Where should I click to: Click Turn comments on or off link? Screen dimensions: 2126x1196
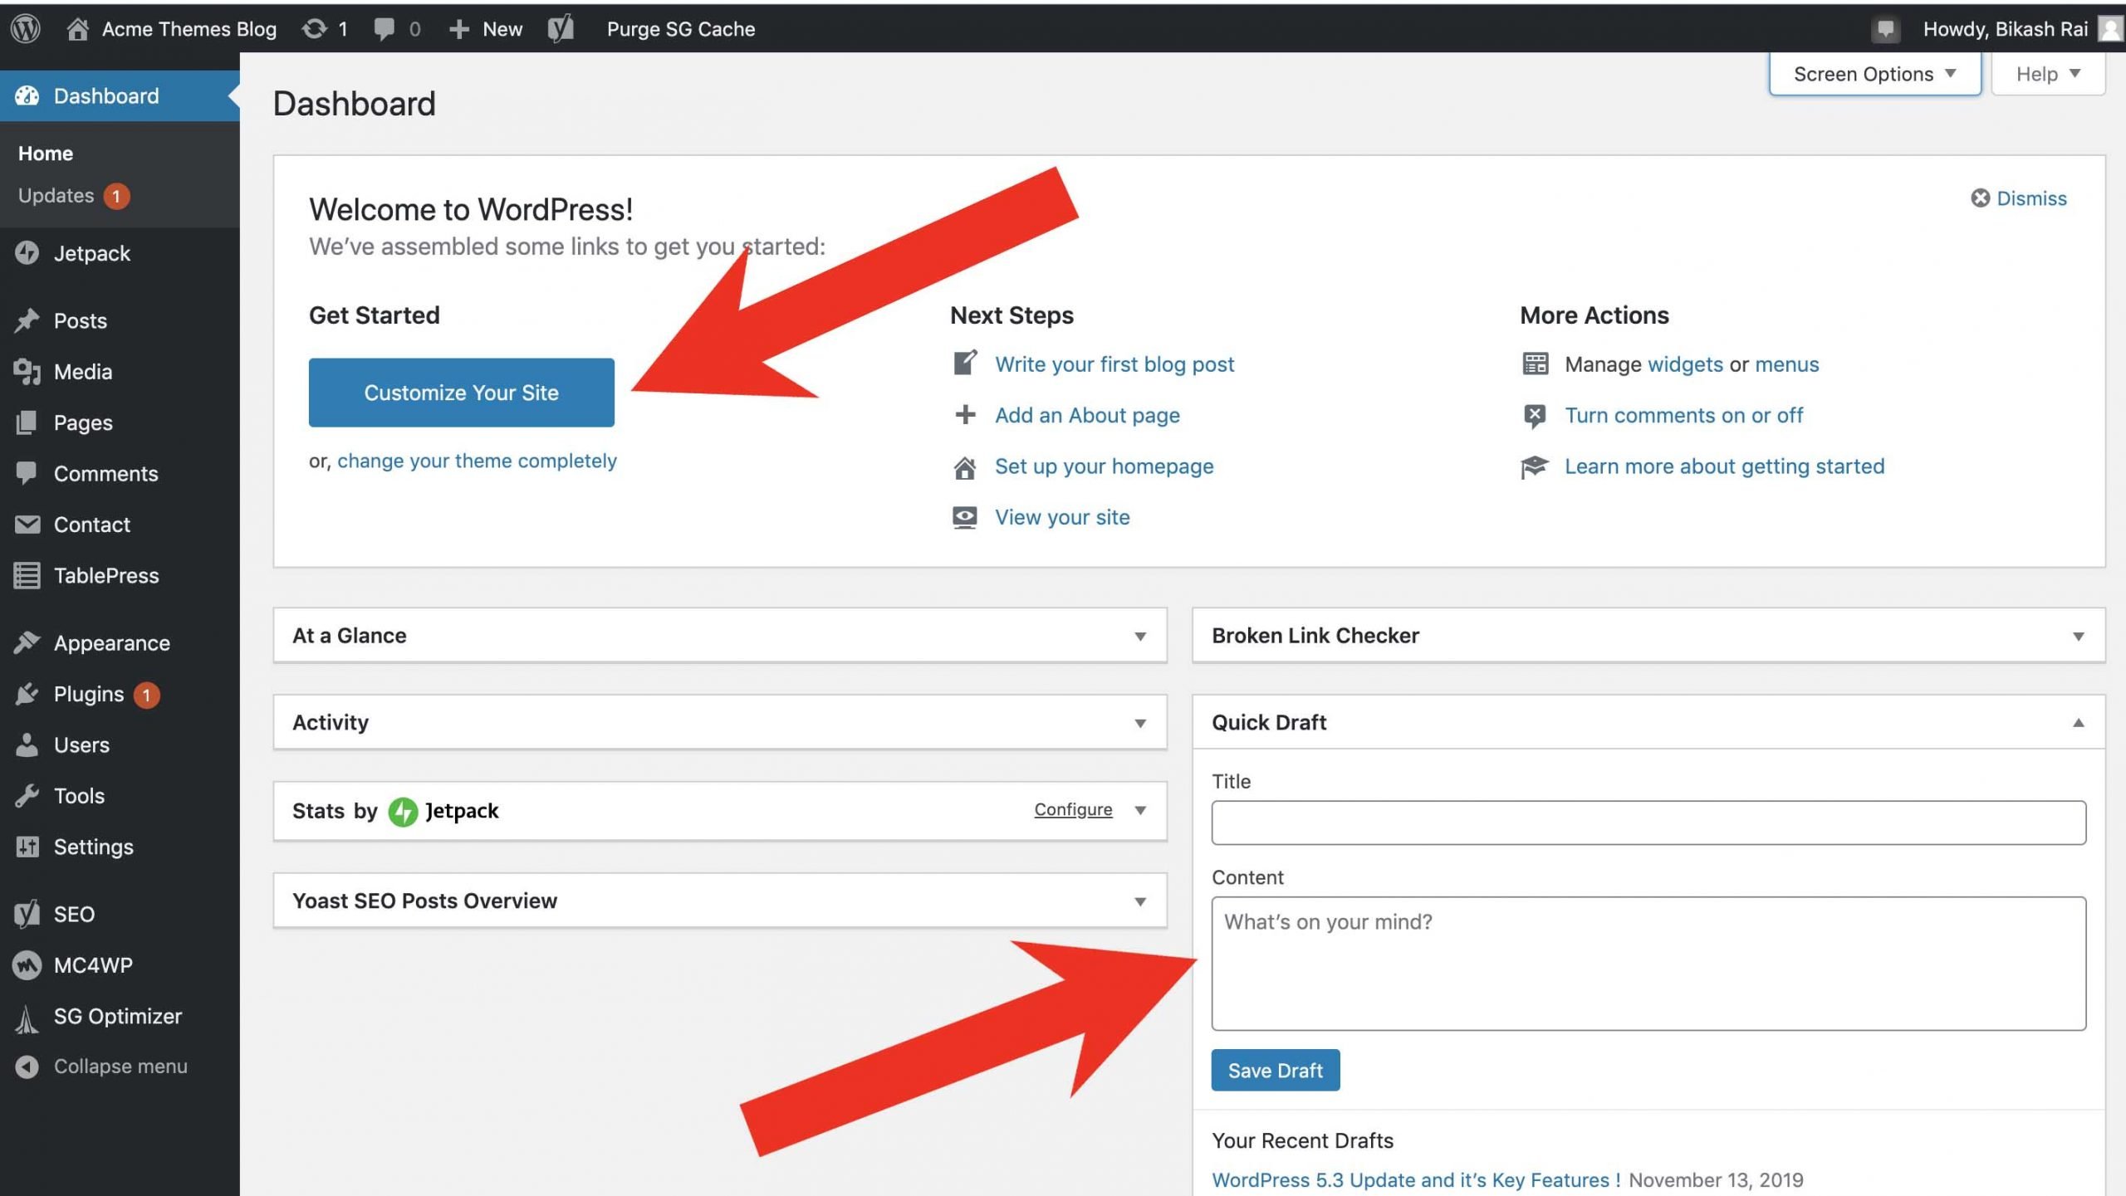tap(1683, 415)
